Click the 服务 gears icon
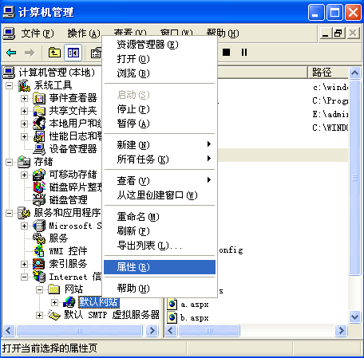 tap(39, 238)
